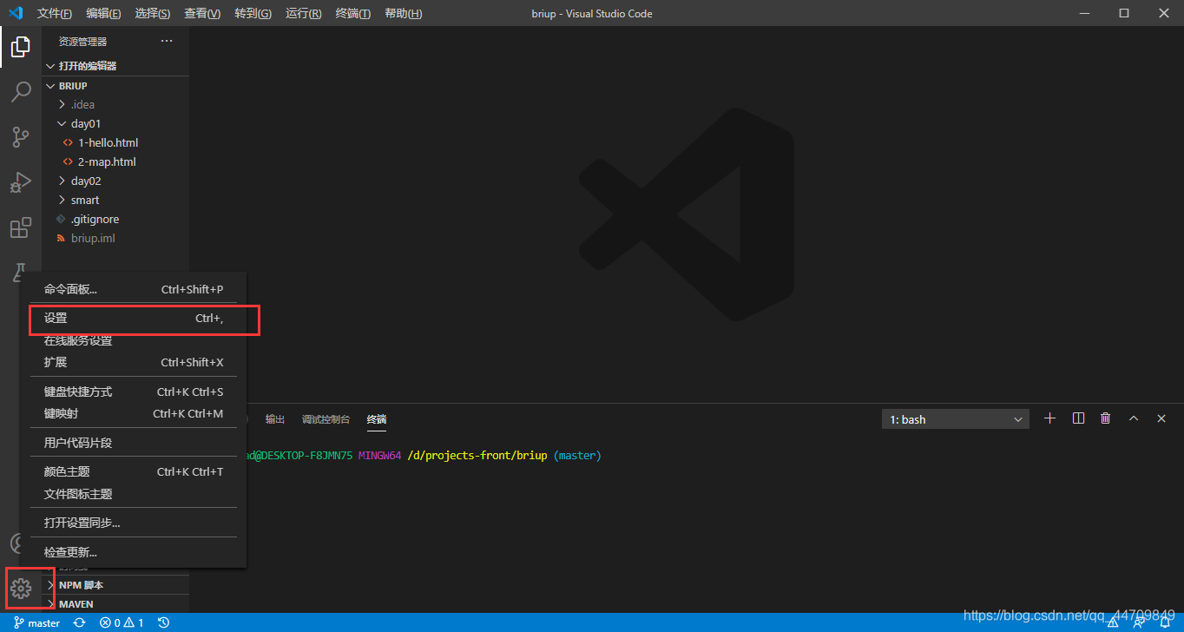This screenshot has width=1184, height=632.
Task: Split the terminal pane
Action: coord(1078,418)
